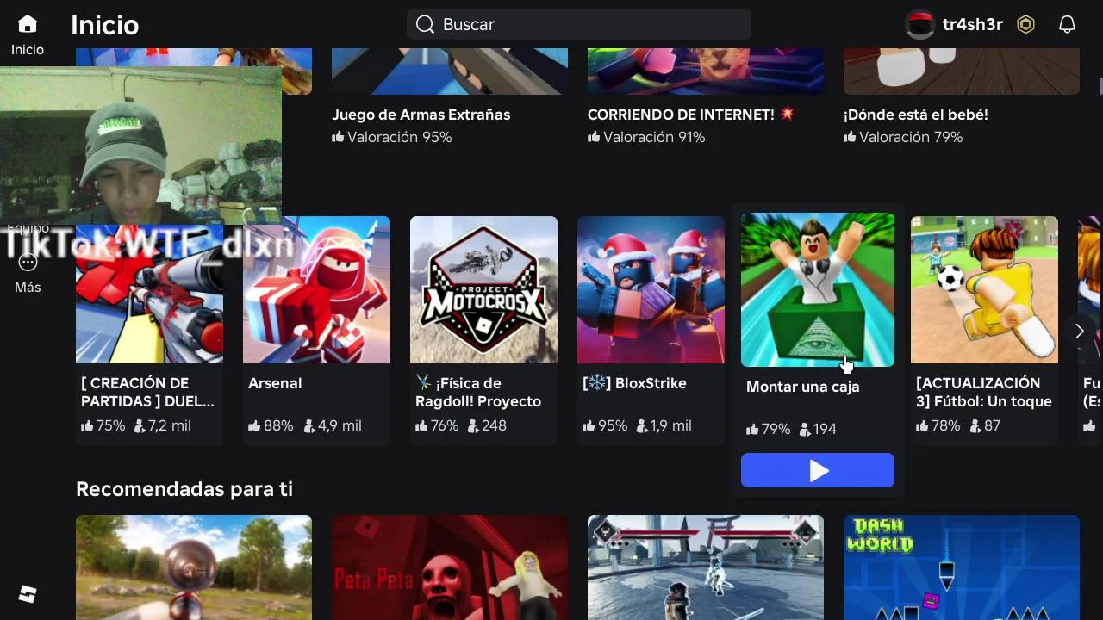
Task: Open the Robux hexagon icon
Action: [1025, 24]
